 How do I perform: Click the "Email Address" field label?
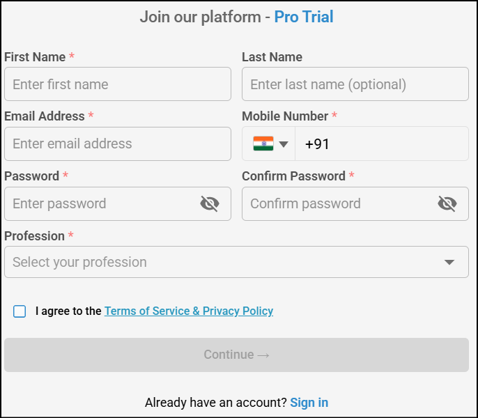click(45, 116)
